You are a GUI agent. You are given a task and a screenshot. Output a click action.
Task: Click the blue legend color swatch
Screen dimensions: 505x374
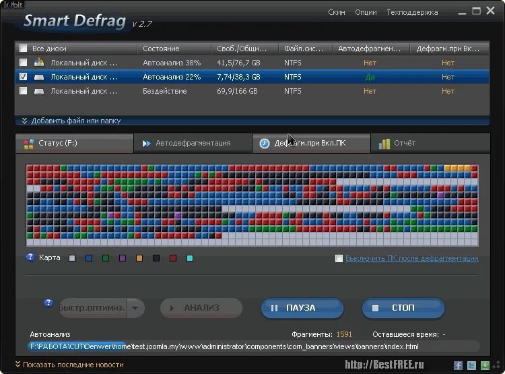(x=89, y=258)
